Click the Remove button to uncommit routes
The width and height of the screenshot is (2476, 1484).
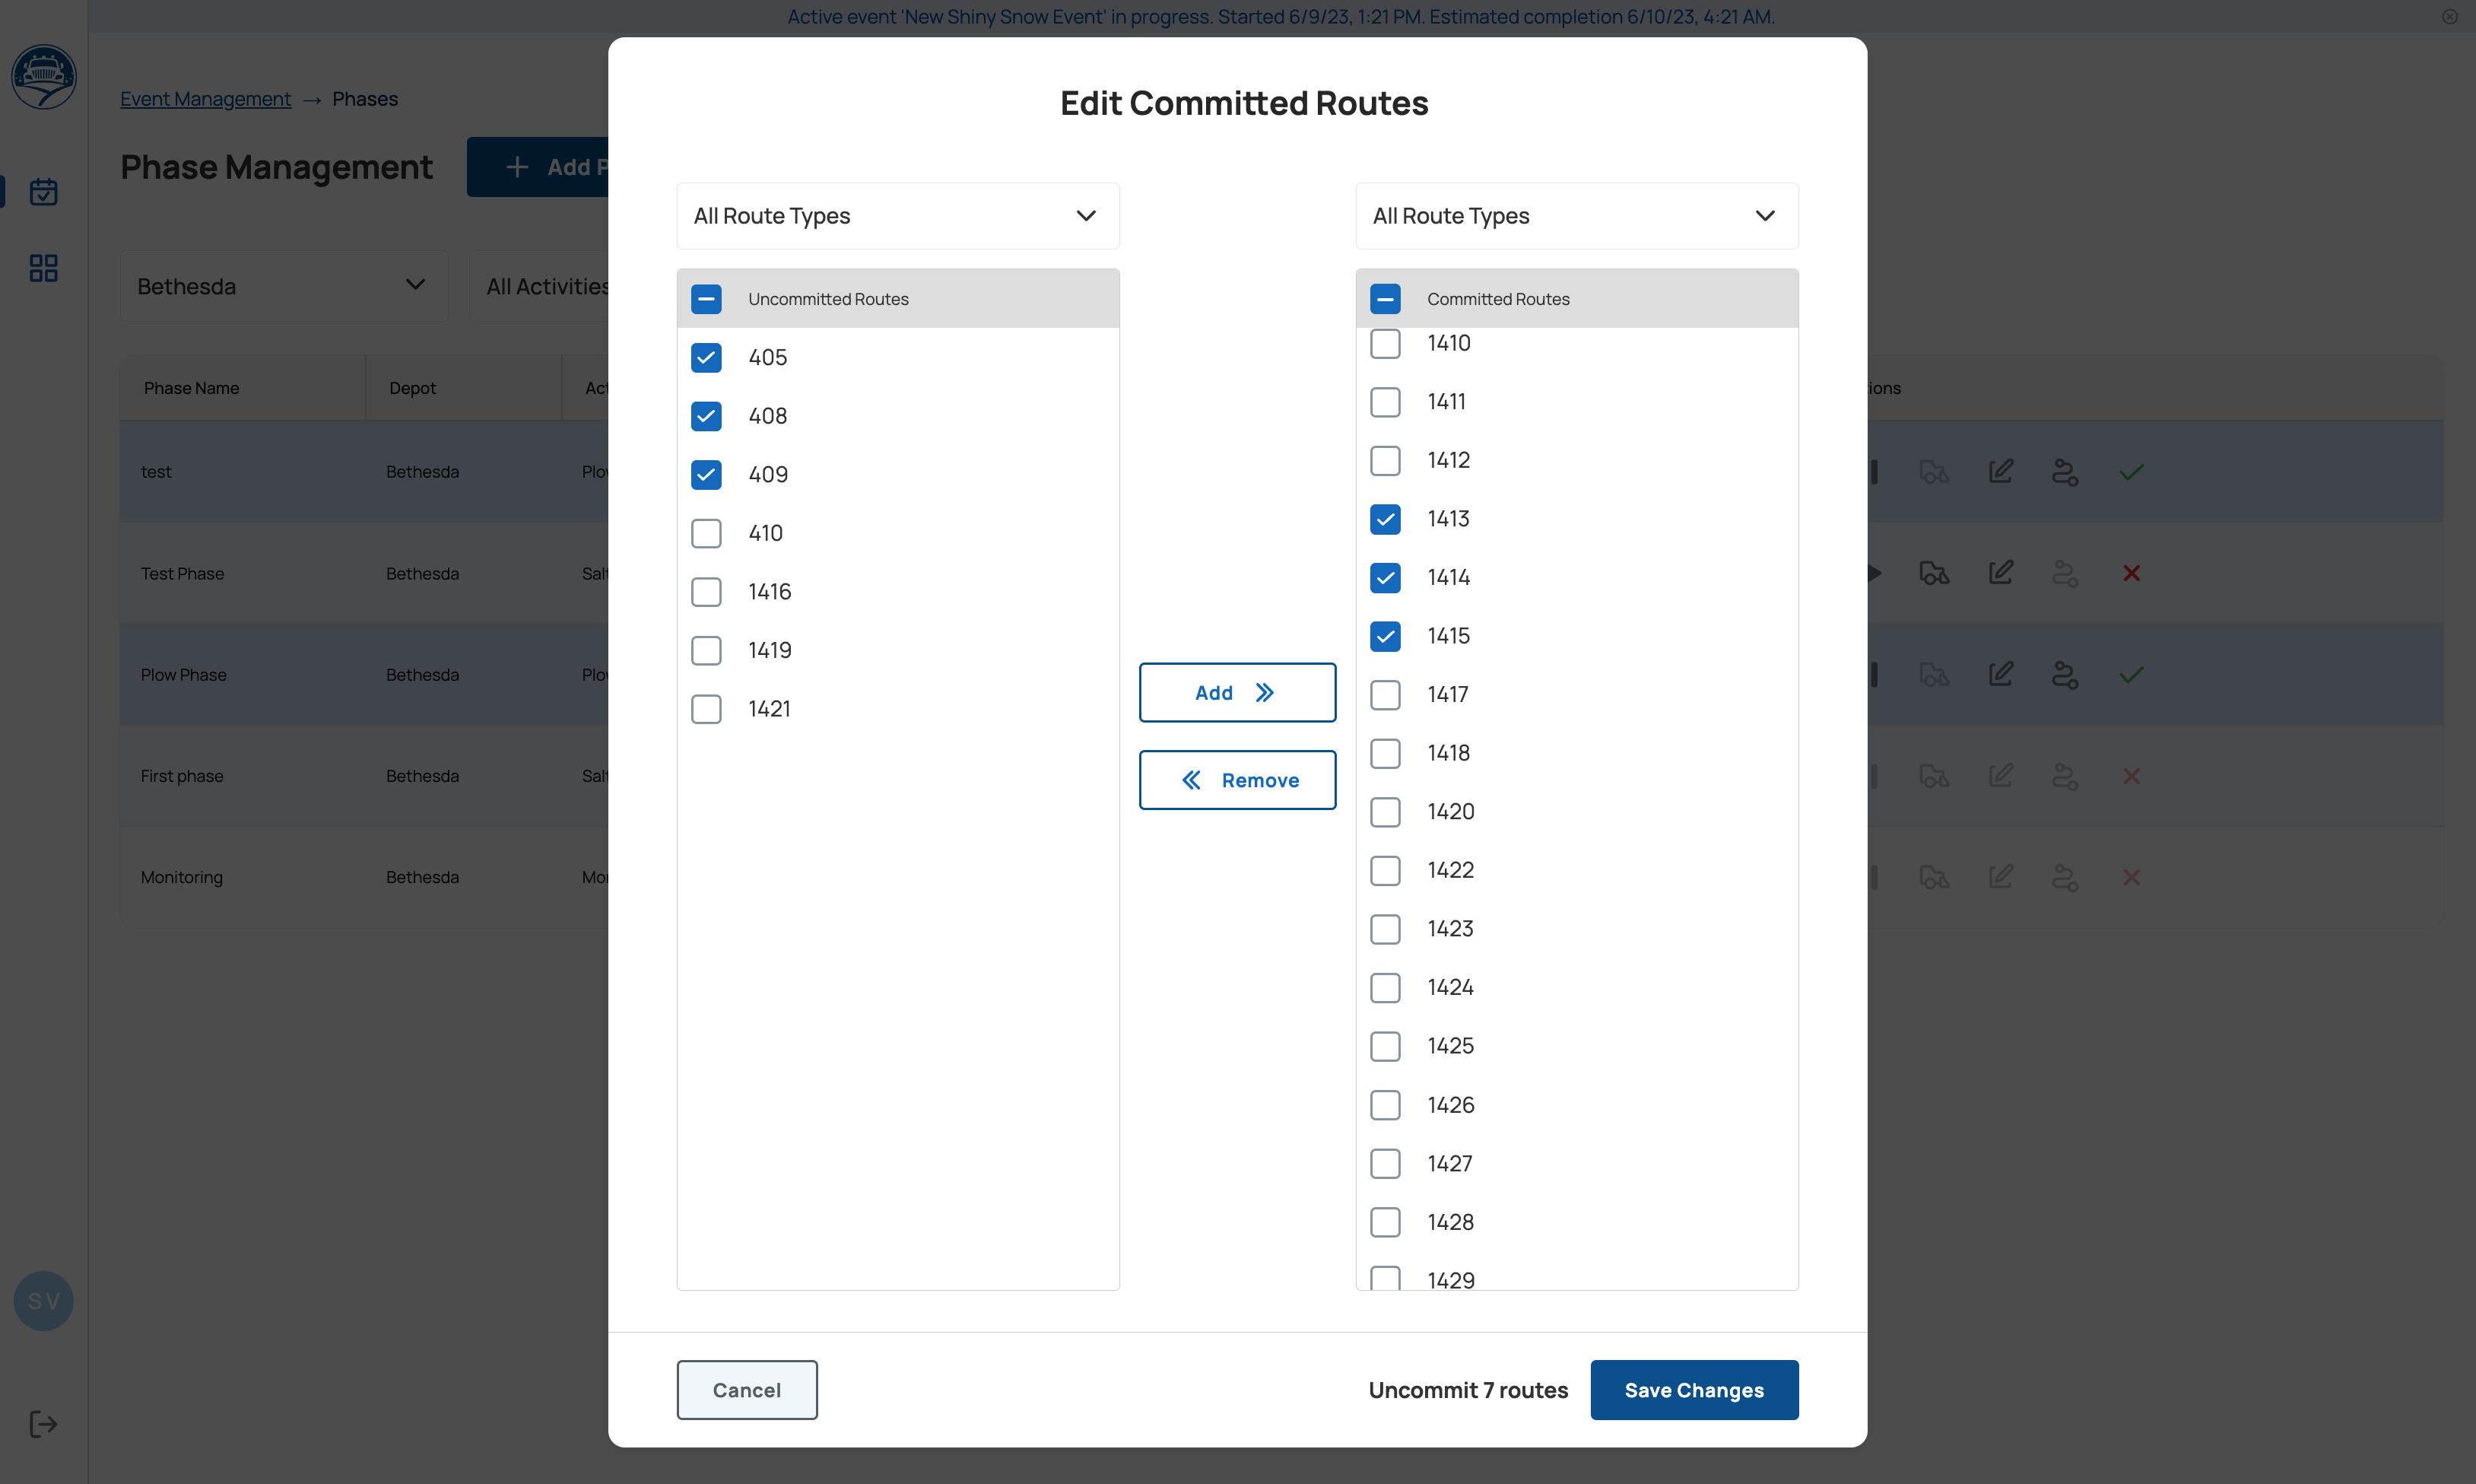1236,779
